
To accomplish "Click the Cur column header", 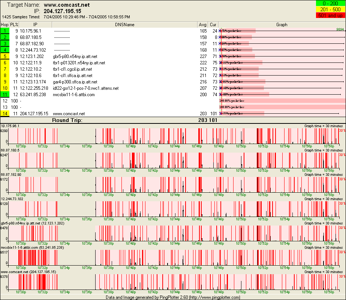I will pos(213,25).
